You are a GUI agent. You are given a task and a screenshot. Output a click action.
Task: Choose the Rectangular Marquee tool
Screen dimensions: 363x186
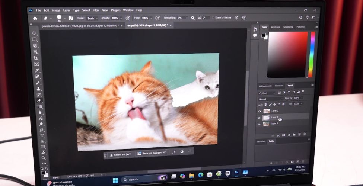click(35, 39)
